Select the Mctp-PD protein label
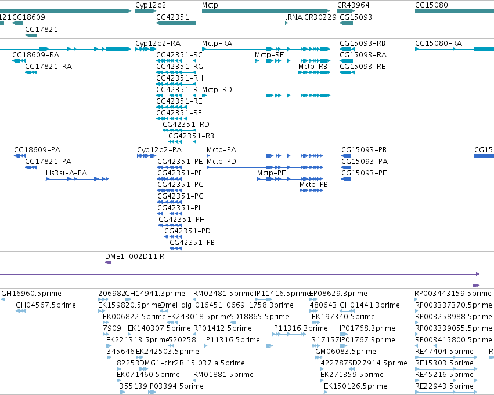This screenshot has height=395, width=494. tap(222, 162)
